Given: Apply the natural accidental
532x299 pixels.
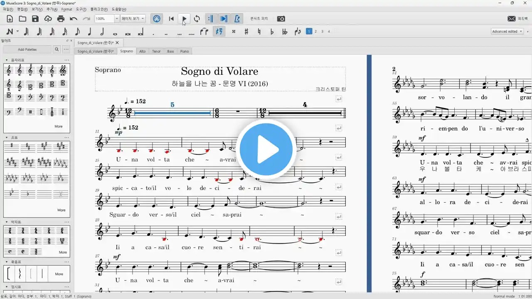Looking at the screenshot, I should 259,32.
